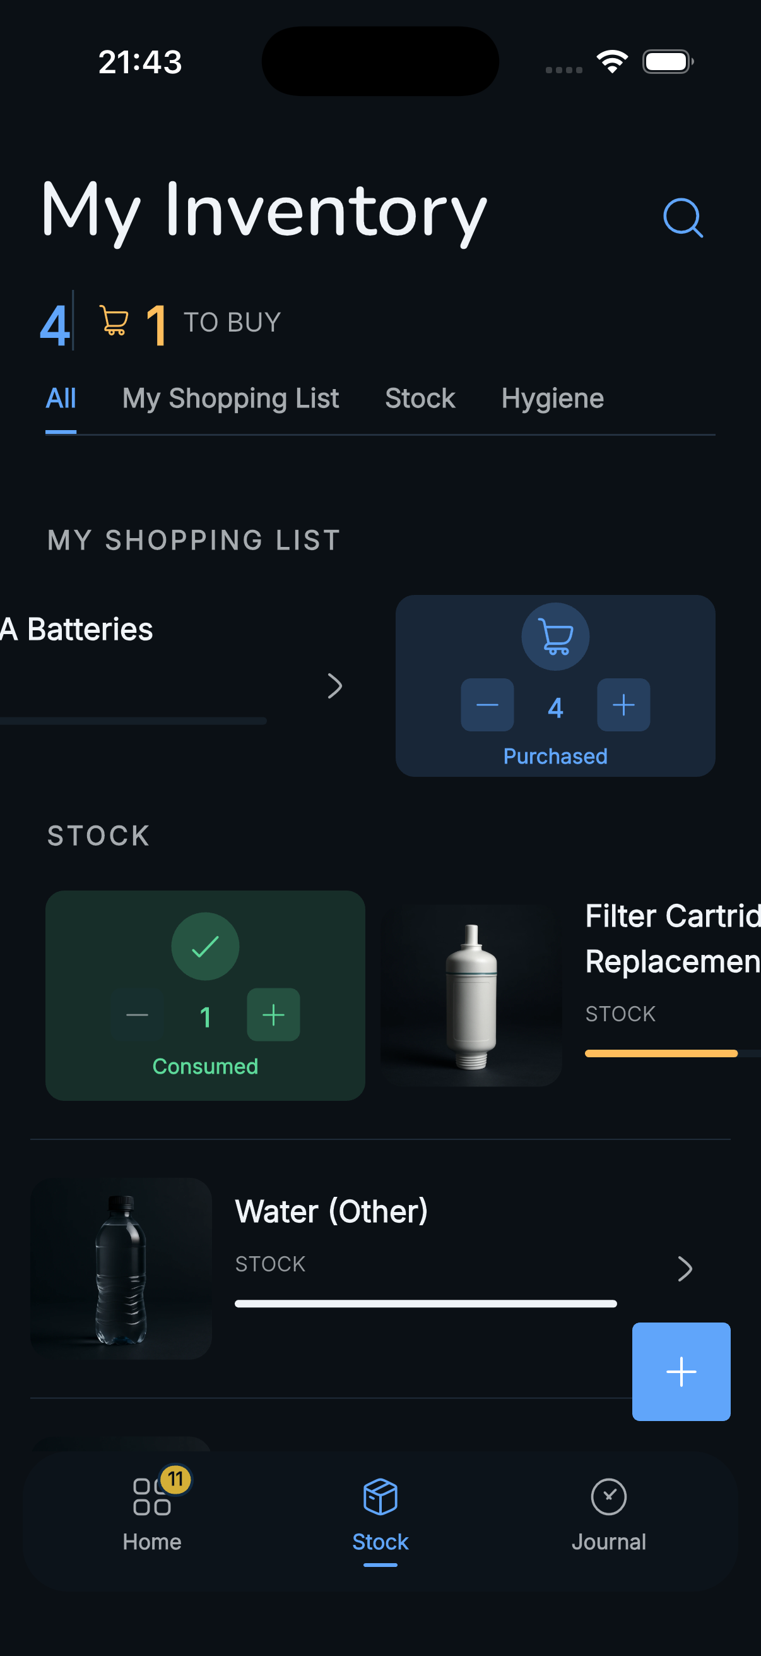Tap the floating blue plus button
The height and width of the screenshot is (1656, 761).
coord(681,1372)
